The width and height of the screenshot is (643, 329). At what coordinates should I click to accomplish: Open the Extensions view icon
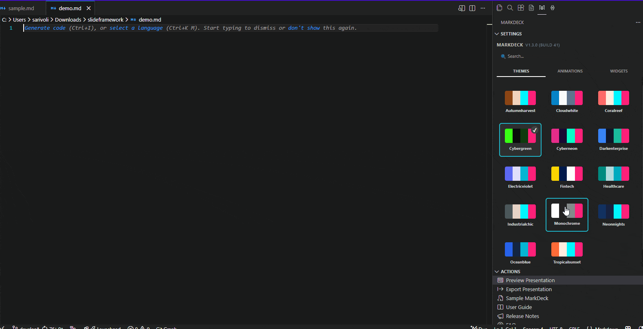tap(520, 8)
